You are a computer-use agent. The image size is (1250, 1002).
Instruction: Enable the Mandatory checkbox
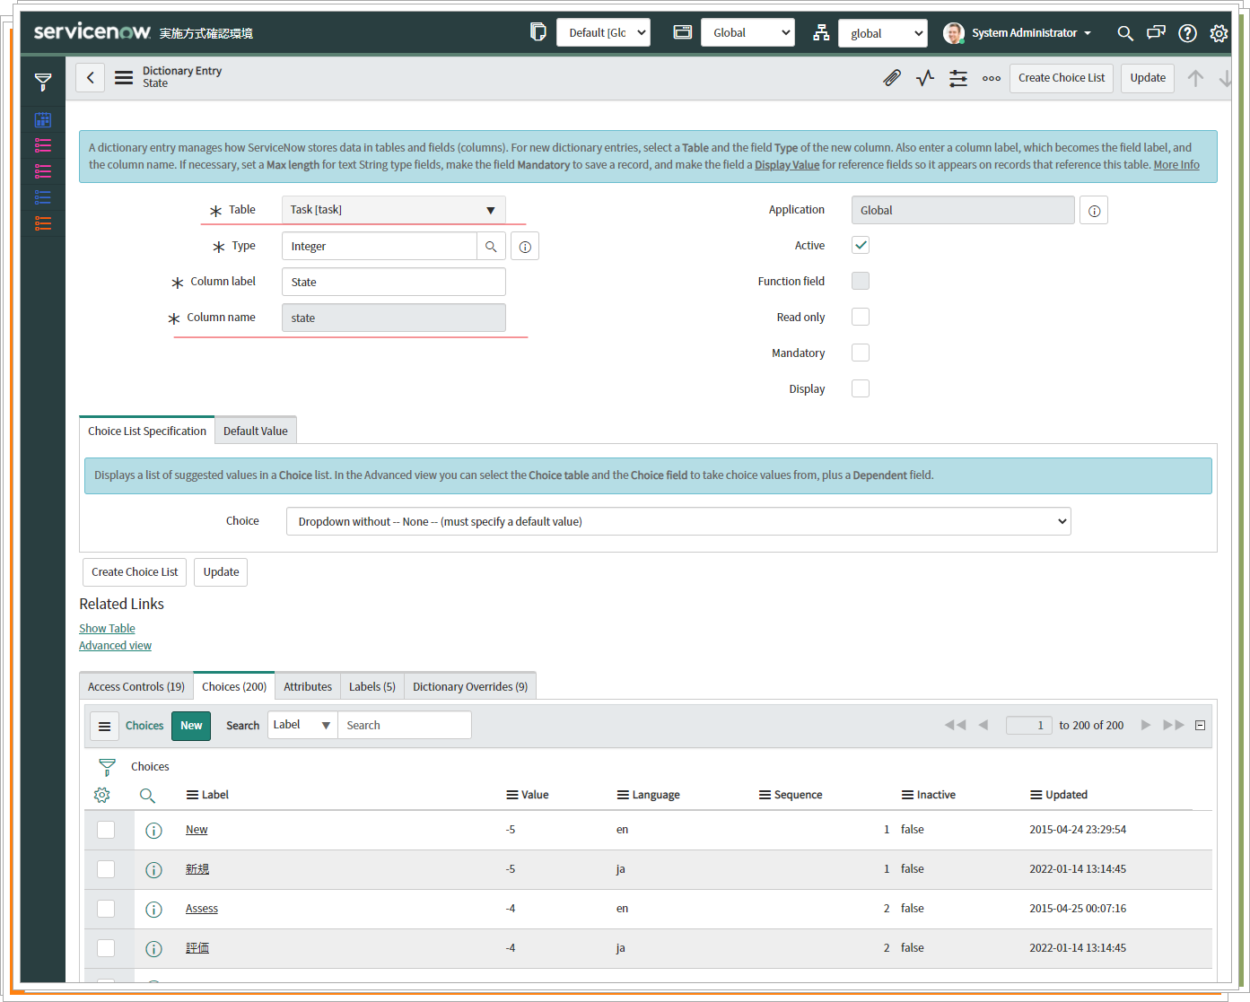(x=860, y=352)
